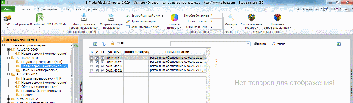Click the Новые товары value field
This screenshot has height=103, width=353.
pos(216,21)
